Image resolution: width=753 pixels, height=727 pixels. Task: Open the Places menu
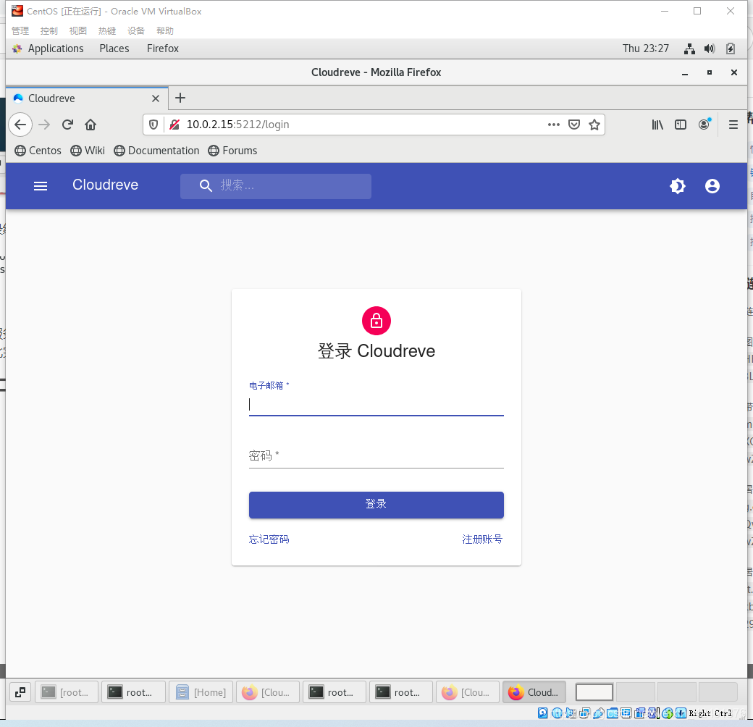114,49
